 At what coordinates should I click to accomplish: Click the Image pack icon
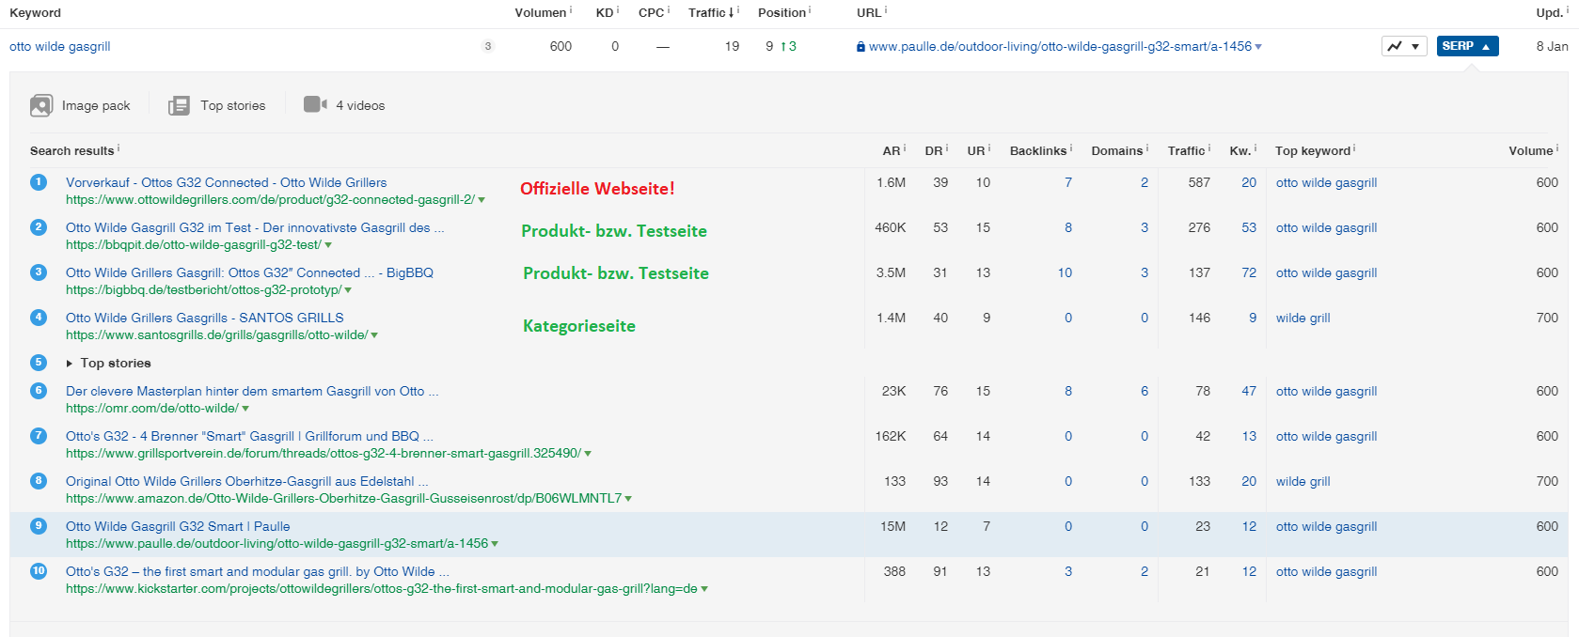(x=41, y=105)
